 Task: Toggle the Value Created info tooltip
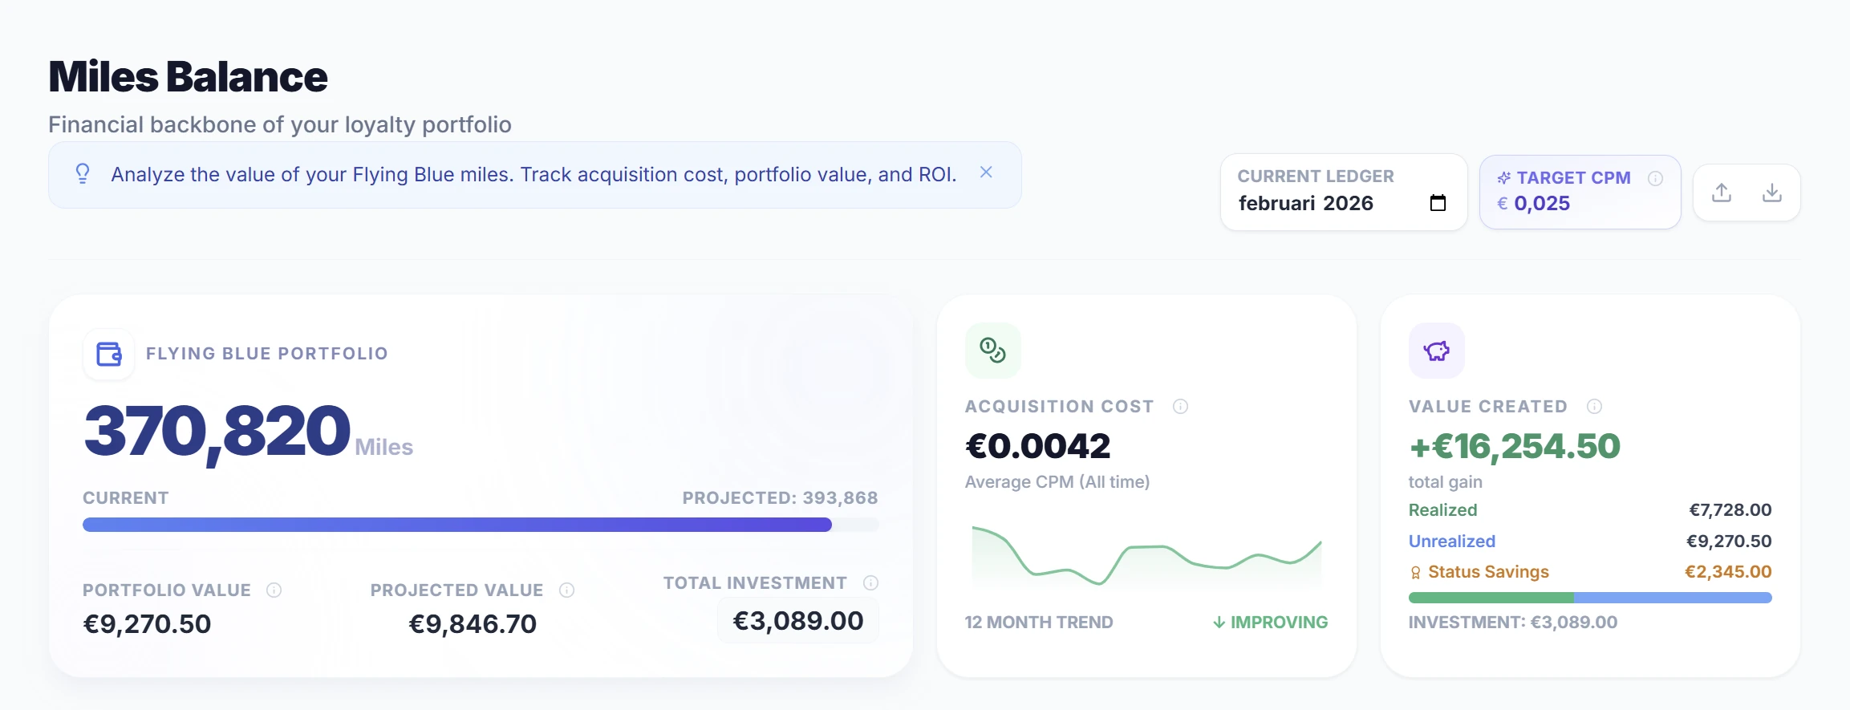[1594, 407]
